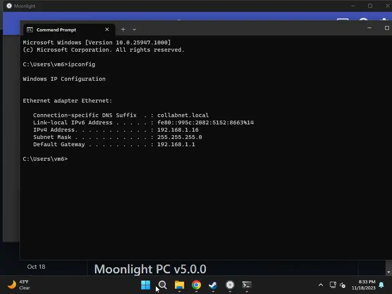
Task: Maximize the Moonlight window
Action: pyautogui.click(x=370, y=6)
